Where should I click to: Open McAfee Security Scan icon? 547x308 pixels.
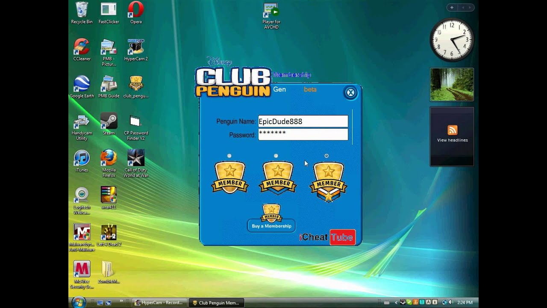(82, 275)
